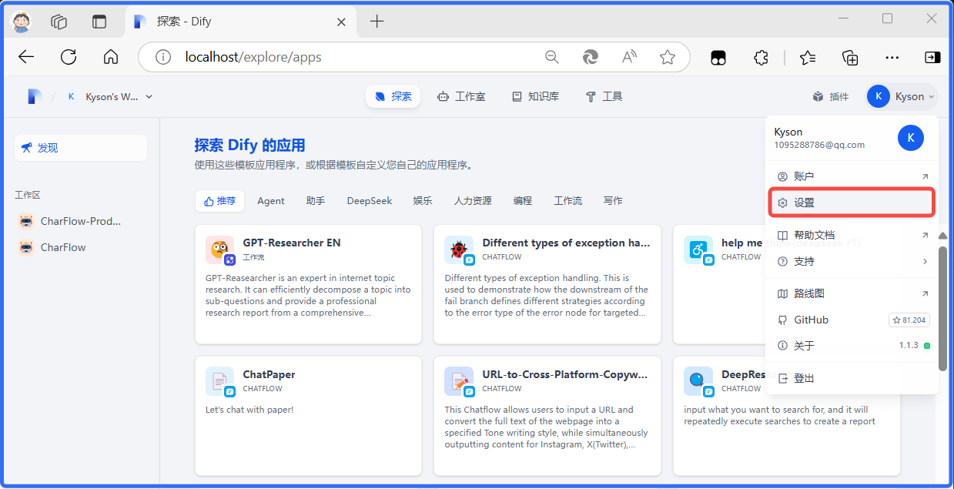Click the URL-to-Cross-Platform-Copyw... app icon
954x489 pixels.
[x=459, y=381]
